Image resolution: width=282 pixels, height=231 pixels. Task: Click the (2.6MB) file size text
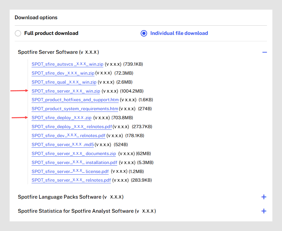124,82
